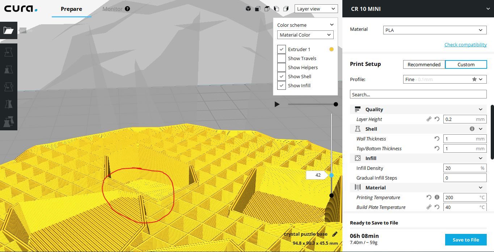Click the link icon next to Layer Height
Viewport: 494px width, 252px height.
(429, 119)
